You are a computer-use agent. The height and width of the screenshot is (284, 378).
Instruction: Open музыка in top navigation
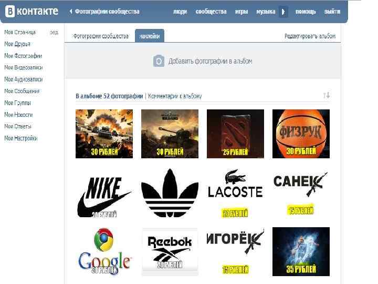(266, 12)
